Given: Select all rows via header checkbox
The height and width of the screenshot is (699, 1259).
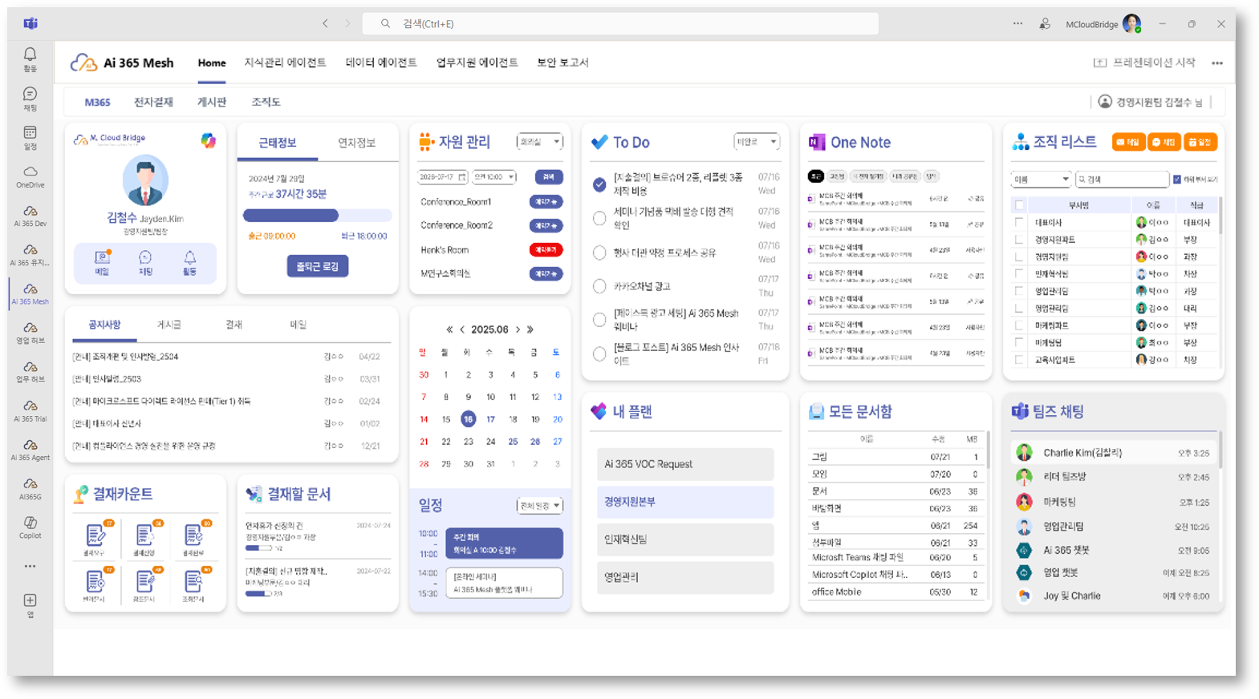Looking at the screenshot, I should click(x=1019, y=205).
